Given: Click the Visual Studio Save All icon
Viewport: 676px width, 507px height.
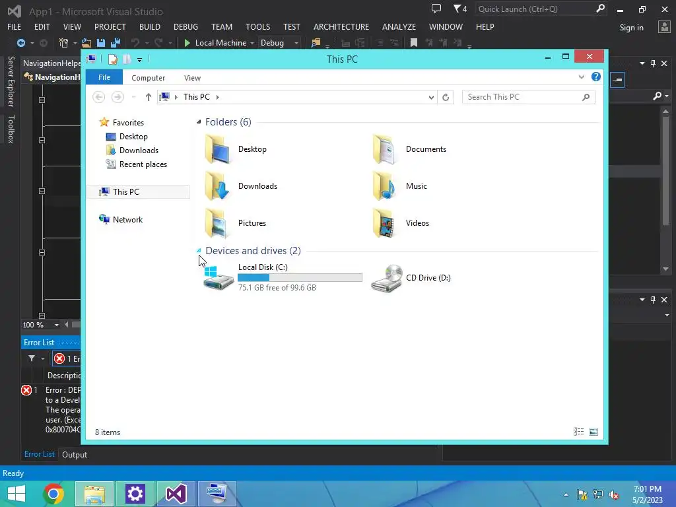Looking at the screenshot, I should (116, 43).
